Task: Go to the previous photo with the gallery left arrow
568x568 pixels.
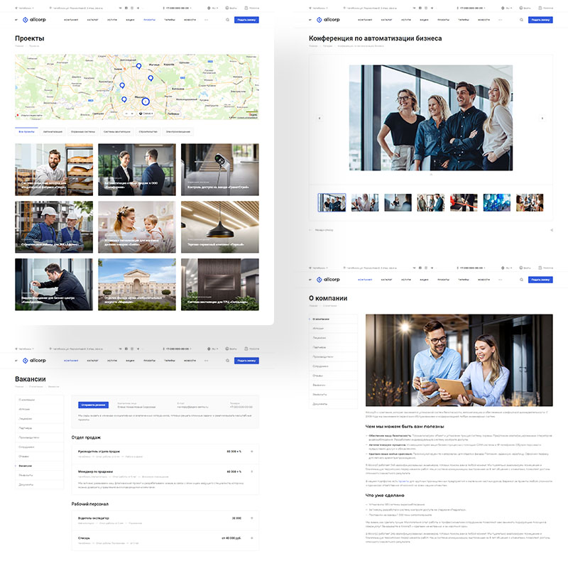Action: [x=319, y=118]
